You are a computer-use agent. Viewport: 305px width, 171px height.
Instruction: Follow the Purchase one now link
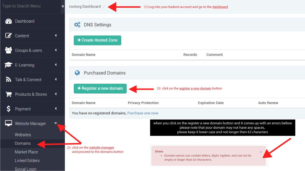coord(143,113)
